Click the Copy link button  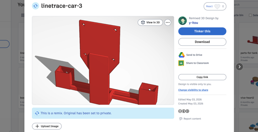(x=202, y=77)
